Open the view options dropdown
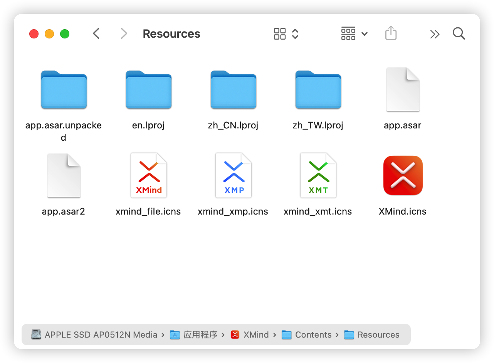The image size is (494, 363). pyautogui.click(x=354, y=33)
